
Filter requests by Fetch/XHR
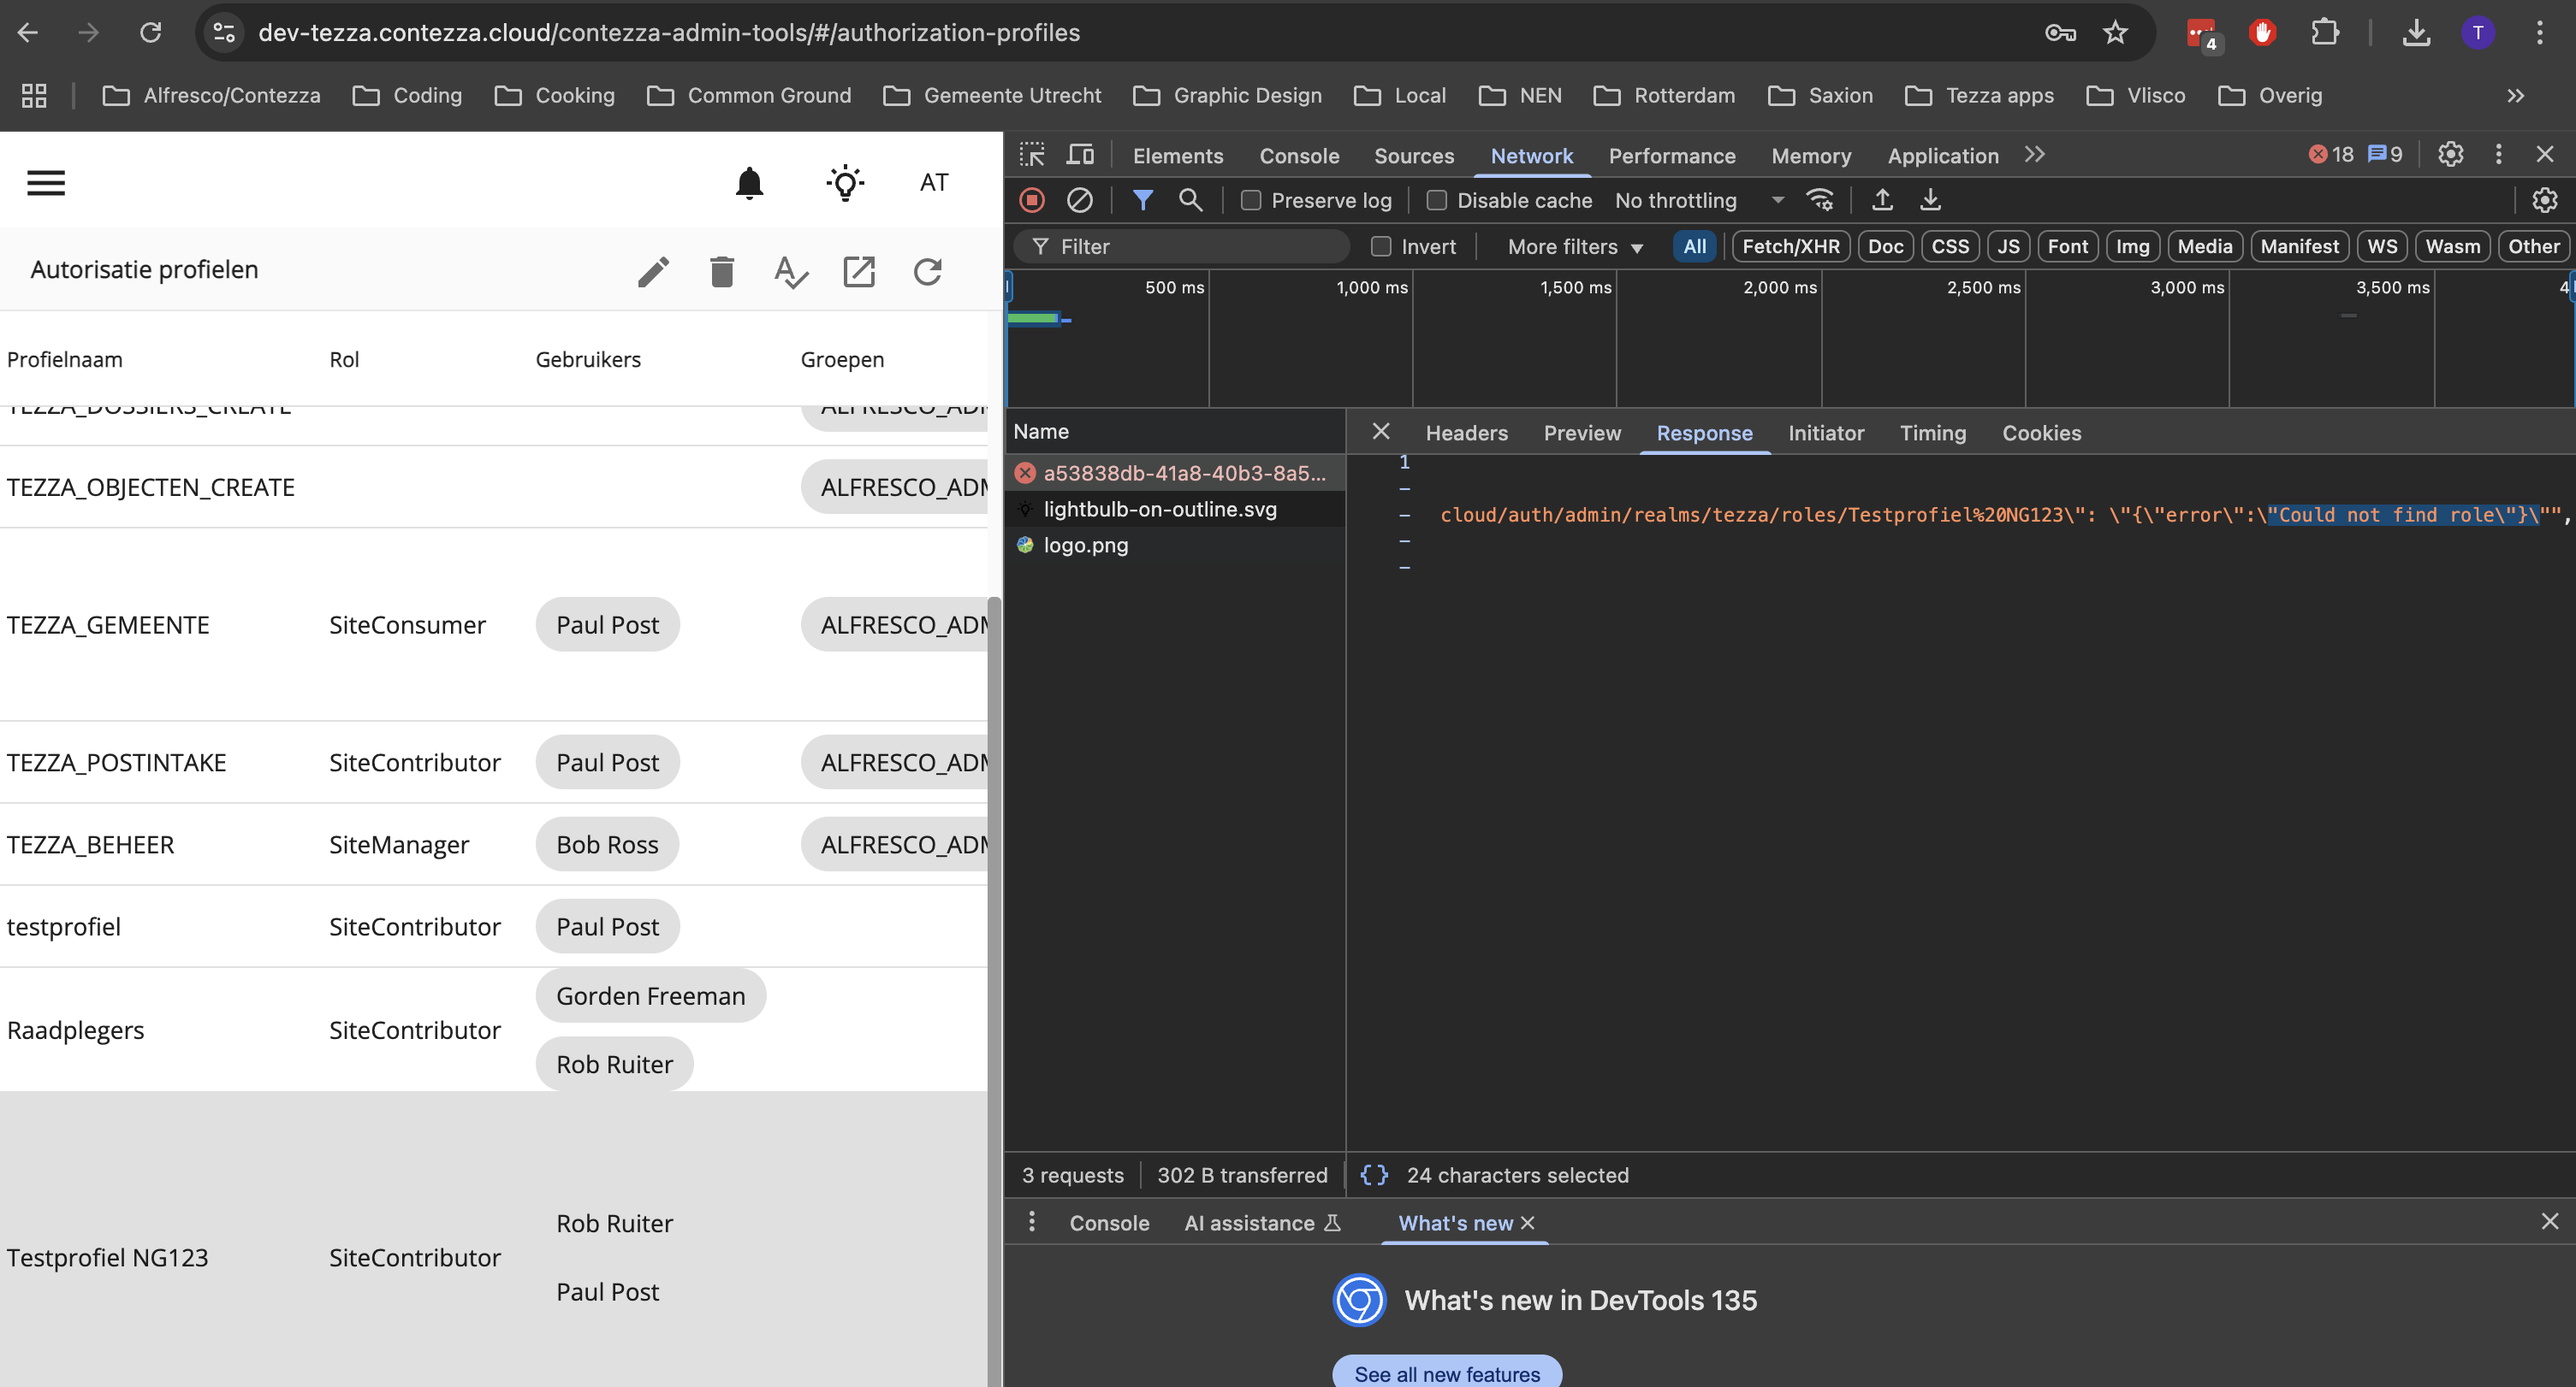click(x=1790, y=247)
